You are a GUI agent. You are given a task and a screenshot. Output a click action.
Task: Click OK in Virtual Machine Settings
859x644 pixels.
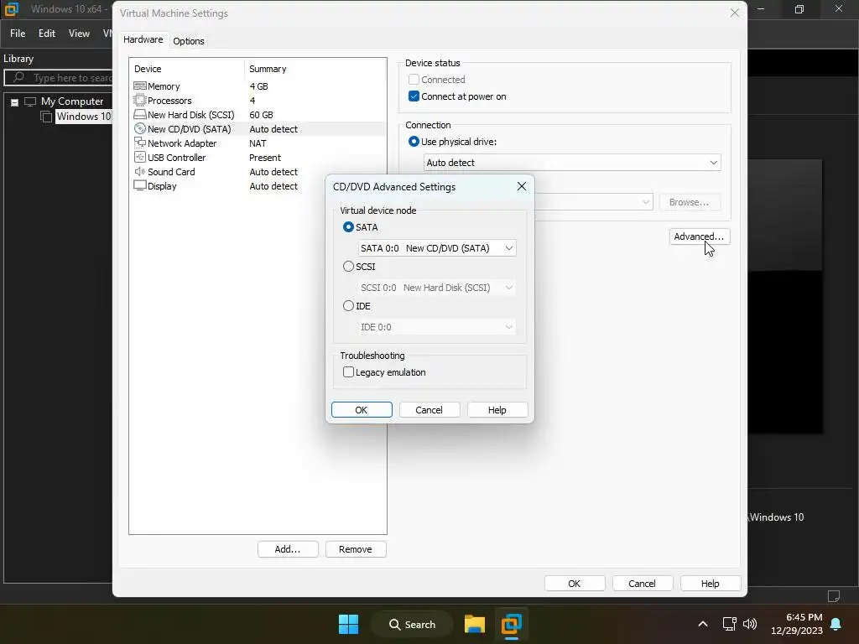tap(574, 584)
